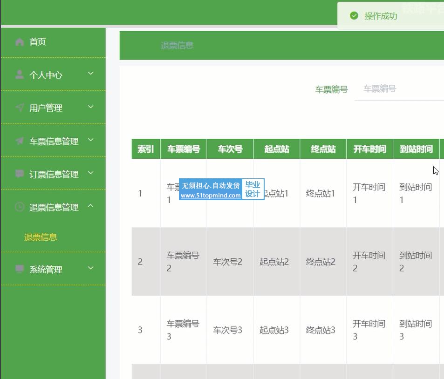
Task: Click the chat icon beside 订票信息管理
Action: (20, 174)
